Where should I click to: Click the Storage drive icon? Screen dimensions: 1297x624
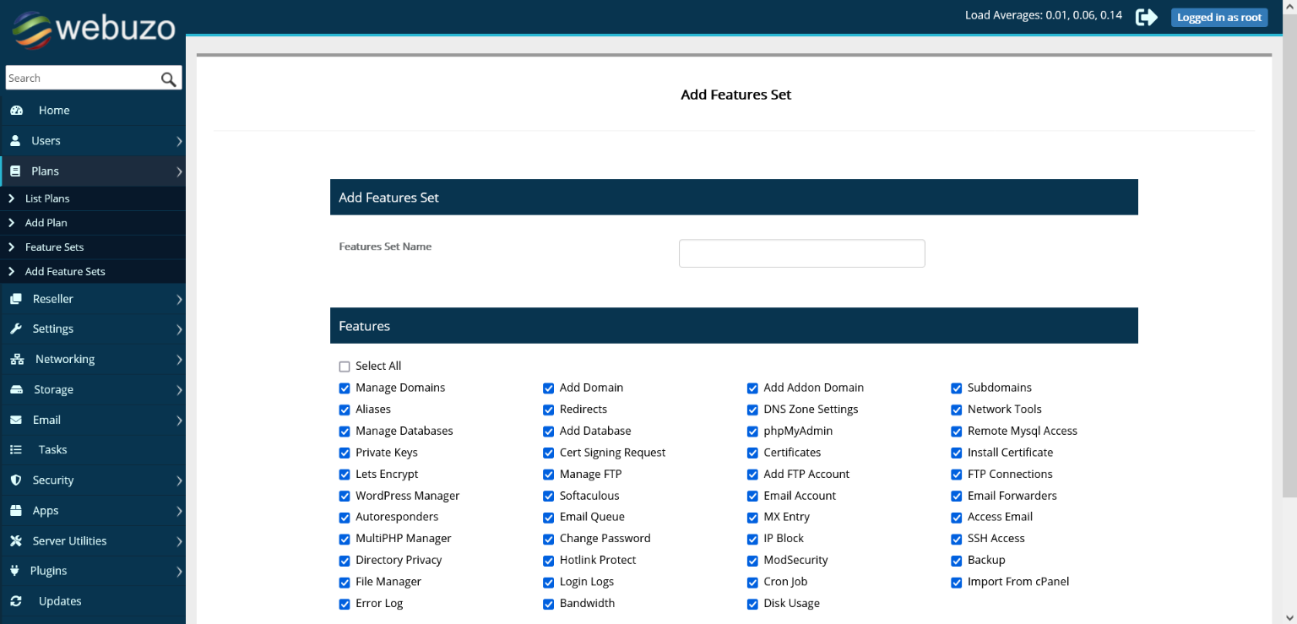[16, 390]
